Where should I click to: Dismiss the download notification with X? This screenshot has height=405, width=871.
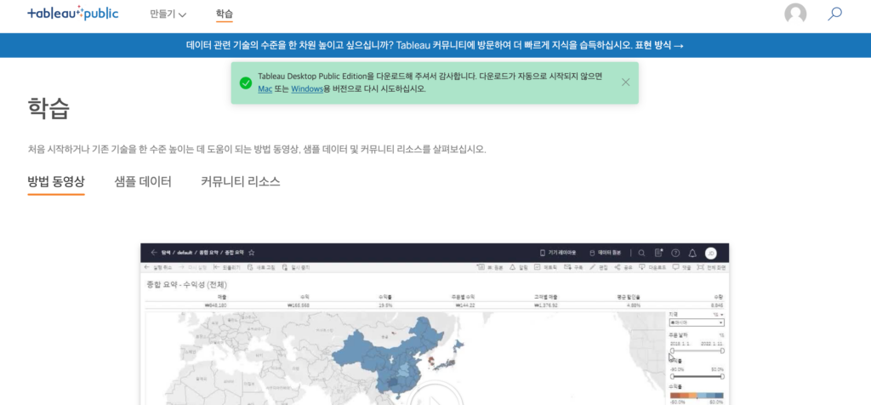pyautogui.click(x=625, y=83)
